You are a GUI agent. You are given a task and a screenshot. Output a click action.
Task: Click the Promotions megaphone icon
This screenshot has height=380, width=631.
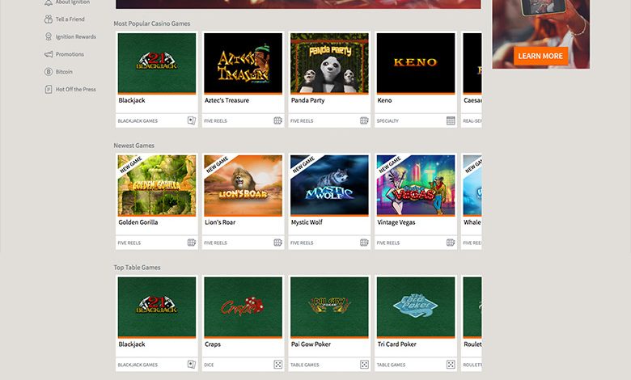pyautogui.click(x=49, y=54)
